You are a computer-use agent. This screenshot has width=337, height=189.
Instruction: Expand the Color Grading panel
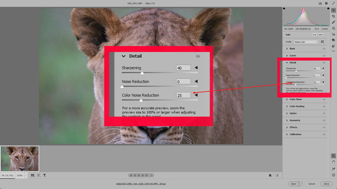[297, 106]
